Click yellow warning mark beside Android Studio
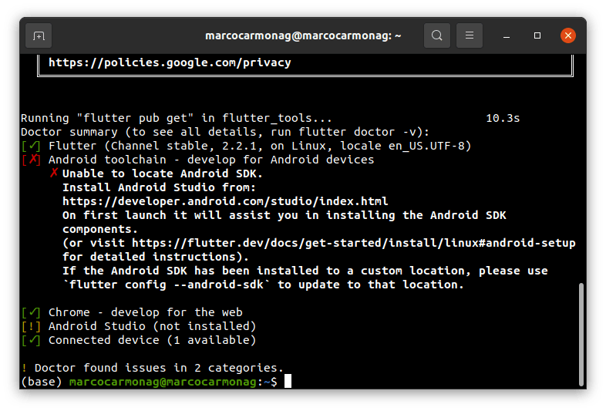This screenshot has width=606, height=411. pyautogui.click(x=31, y=326)
